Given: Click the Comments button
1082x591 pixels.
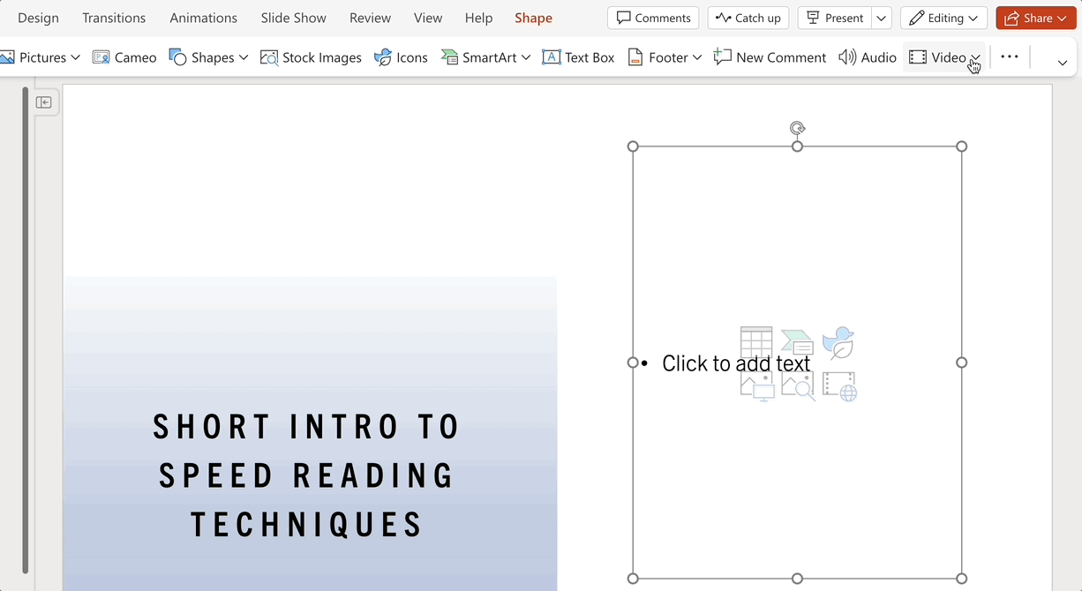Looking at the screenshot, I should coord(653,18).
